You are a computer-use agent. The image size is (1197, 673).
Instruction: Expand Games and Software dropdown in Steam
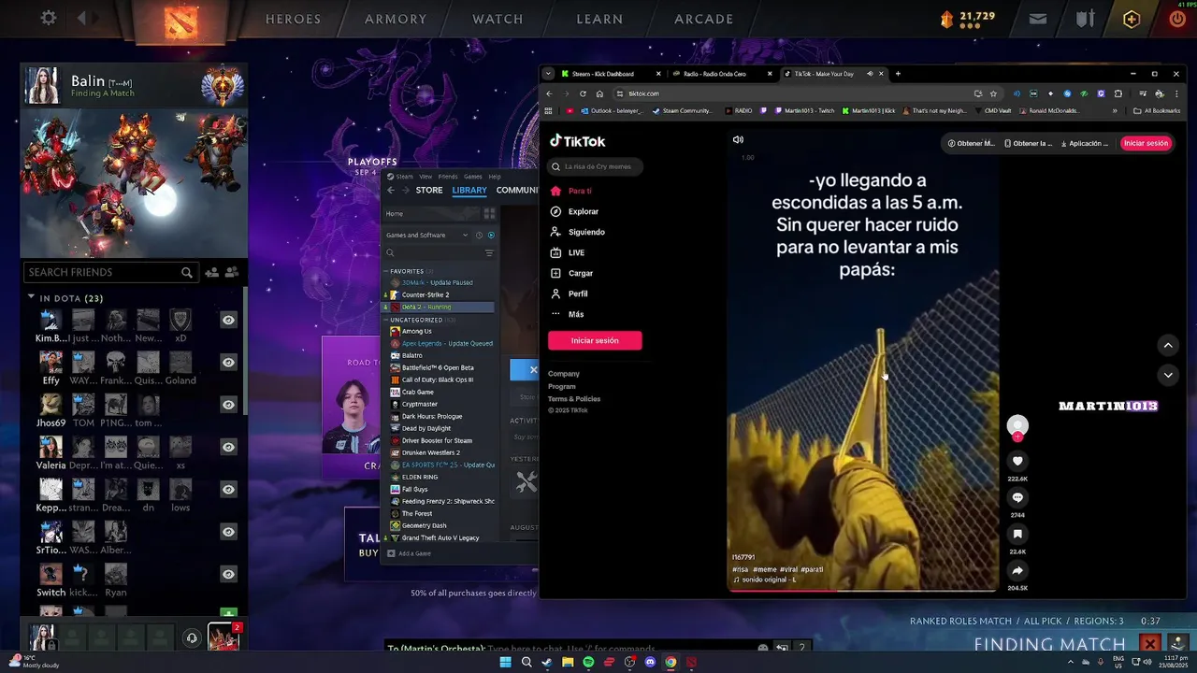click(426, 235)
